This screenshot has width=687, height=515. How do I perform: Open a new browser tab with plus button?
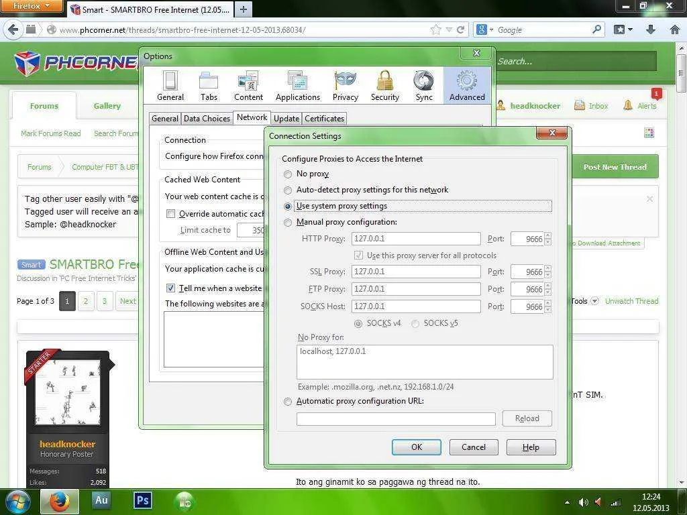point(244,9)
